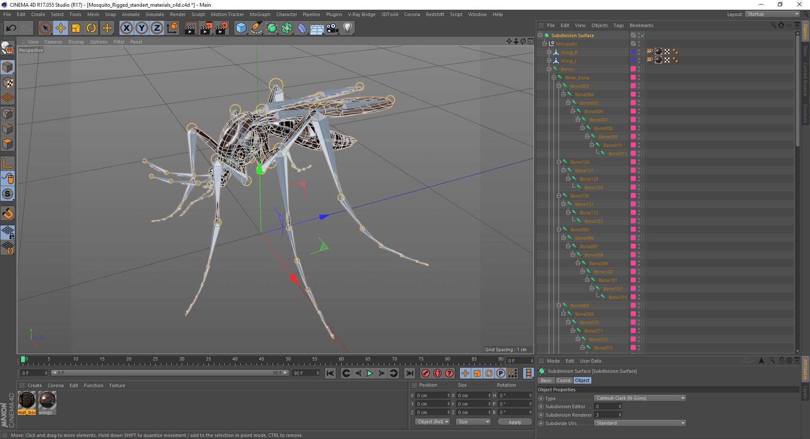Click the Position X input field

(433, 396)
